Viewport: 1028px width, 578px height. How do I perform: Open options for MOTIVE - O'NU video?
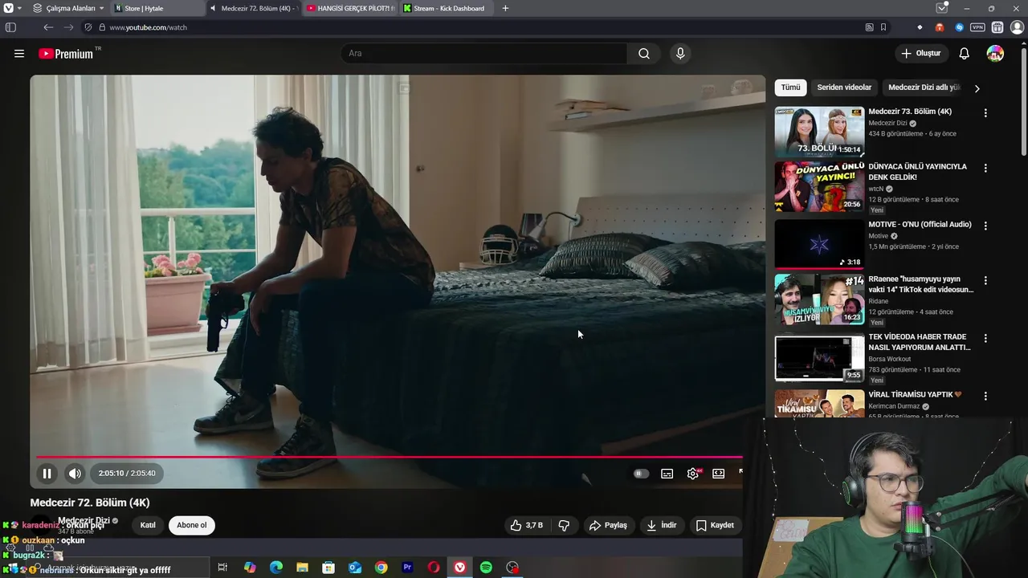[985, 226]
